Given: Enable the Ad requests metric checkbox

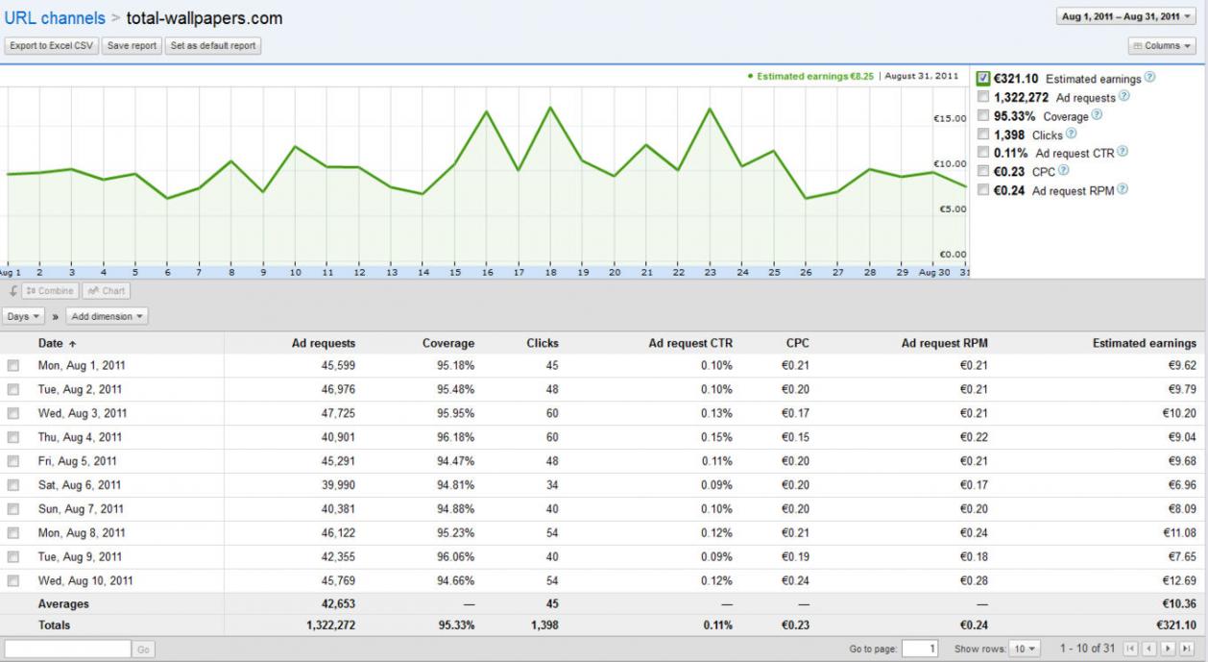Looking at the screenshot, I should (x=982, y=97).
